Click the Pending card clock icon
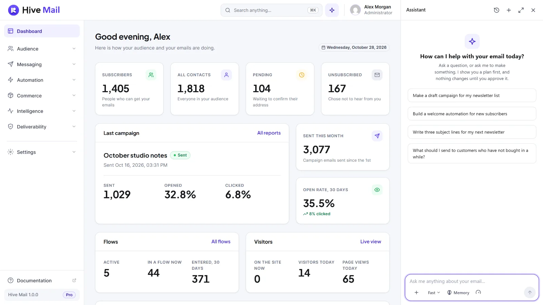Screen dimensions: 543x305 [x=302, y=75]
